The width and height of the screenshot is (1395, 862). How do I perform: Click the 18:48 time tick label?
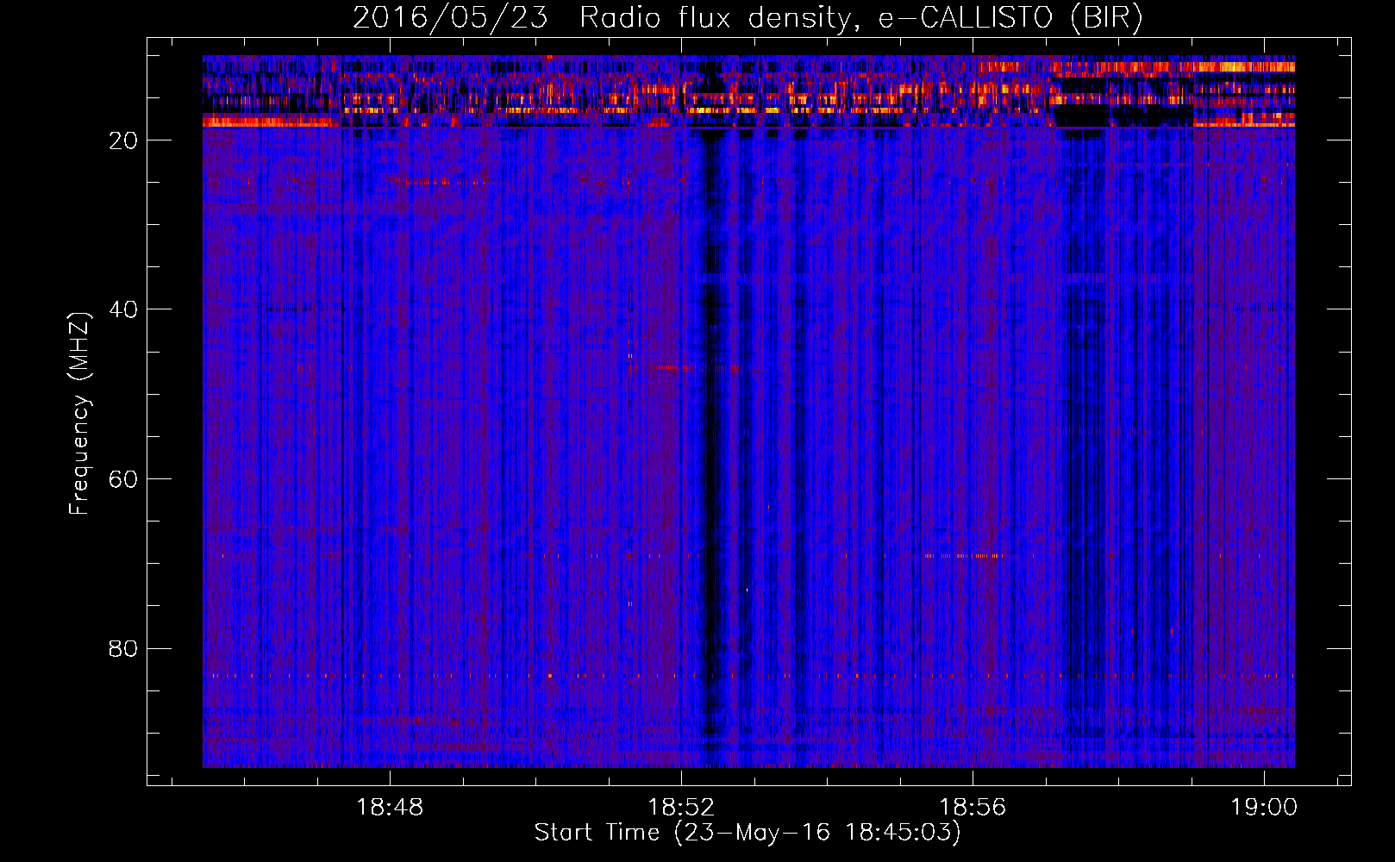click(x=390, y=808)
